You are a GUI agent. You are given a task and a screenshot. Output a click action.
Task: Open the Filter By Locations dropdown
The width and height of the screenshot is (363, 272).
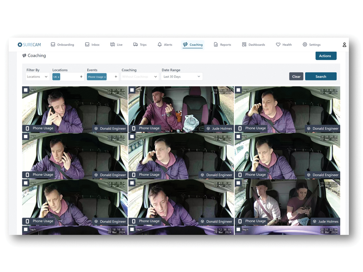[38, 76]
